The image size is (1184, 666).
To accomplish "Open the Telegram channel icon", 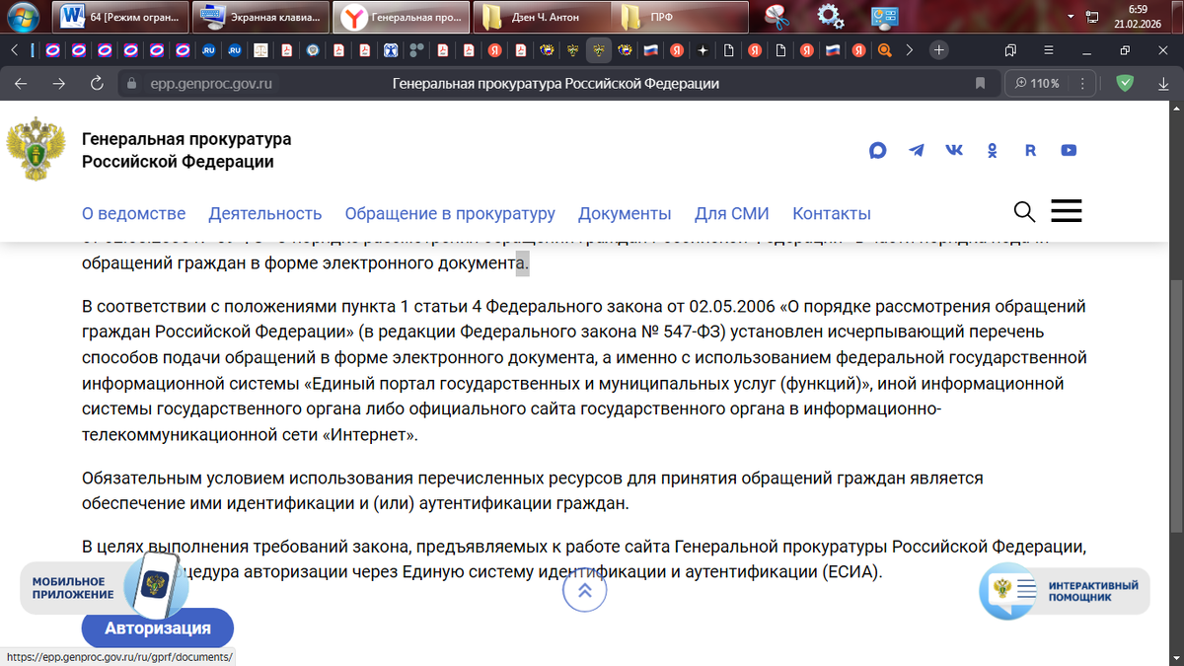I will (x=917, y=151).
